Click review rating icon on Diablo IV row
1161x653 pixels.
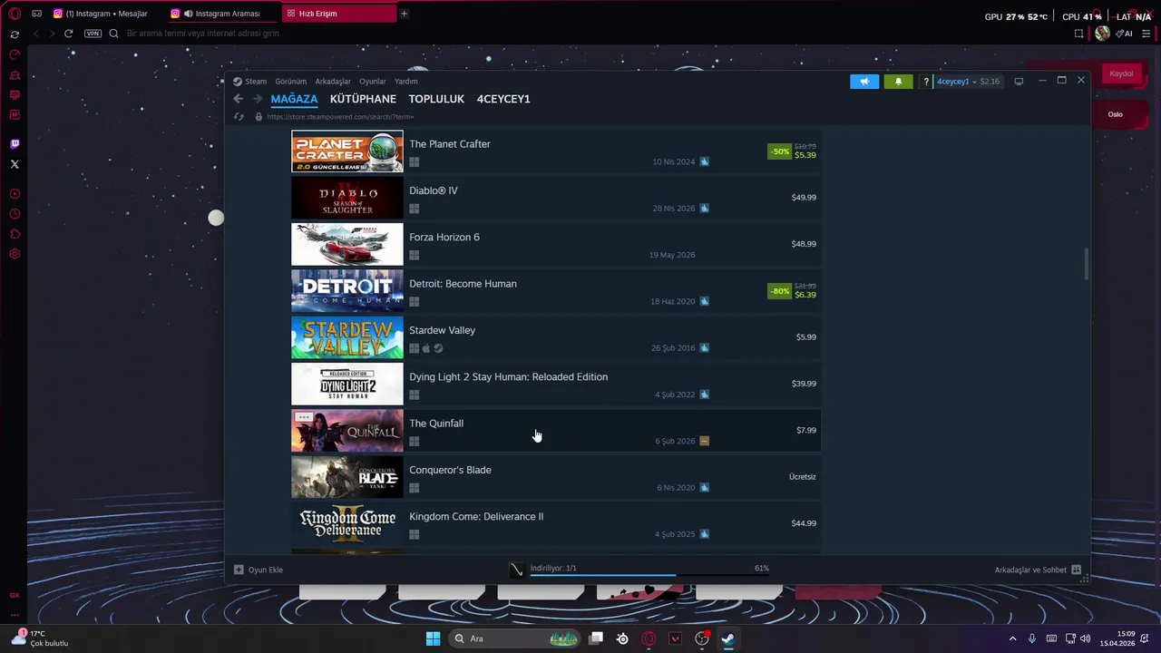pos(705,209)
